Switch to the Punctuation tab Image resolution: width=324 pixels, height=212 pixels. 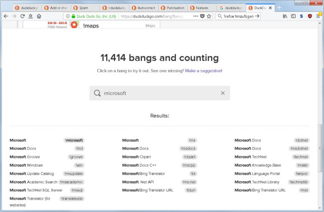[x=173, y=8]
